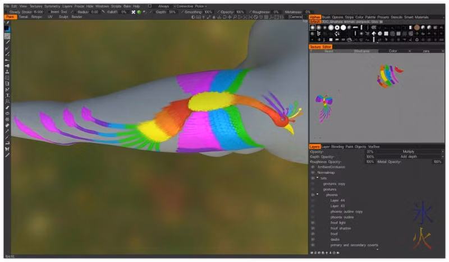Hide the phoenix layer group
Image resolution: width=449 pixels, height=262 pixels.
[x=313, y=195]
